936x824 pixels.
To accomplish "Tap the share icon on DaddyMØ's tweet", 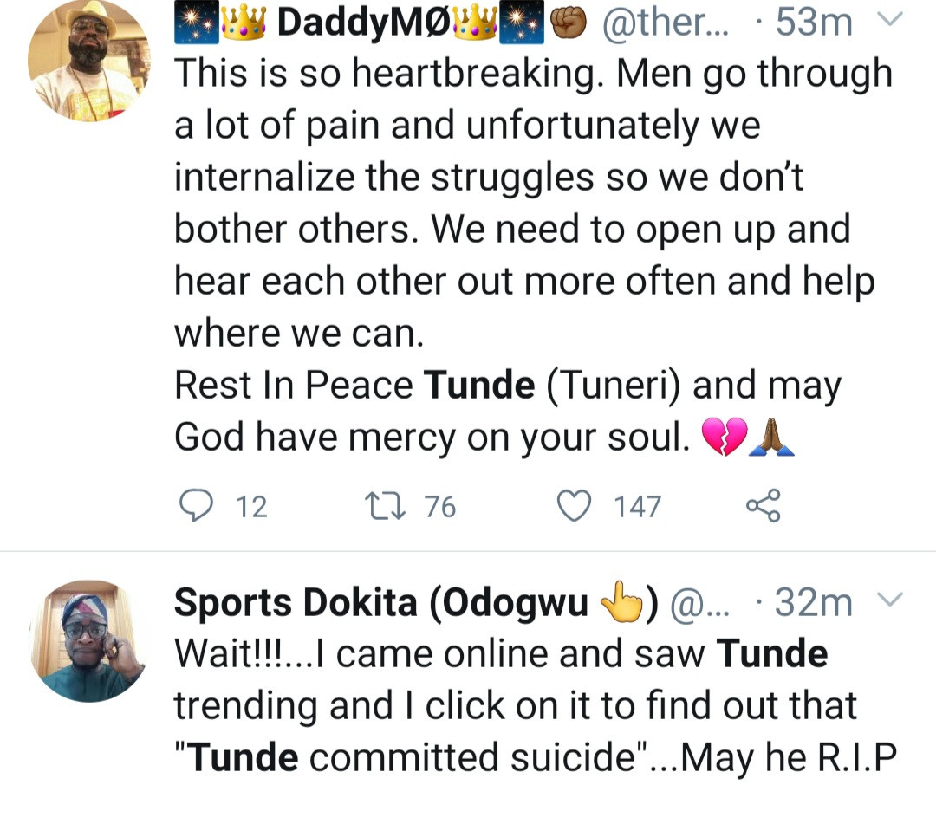I will pyautogui.click(x=763, y=505).
